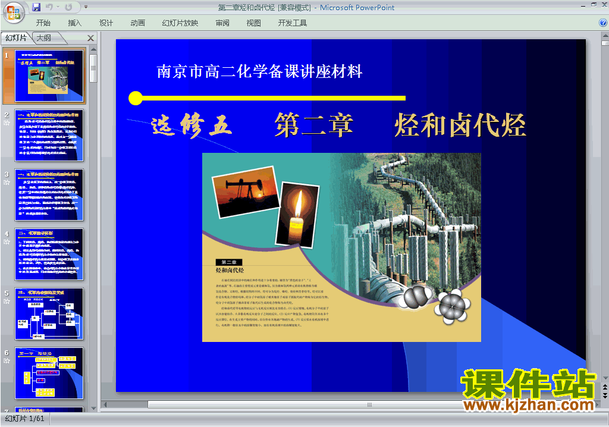This screenshot has height=427, width=609.
Task: Click horizontal scrollbar left arrow
Action: 105,405
